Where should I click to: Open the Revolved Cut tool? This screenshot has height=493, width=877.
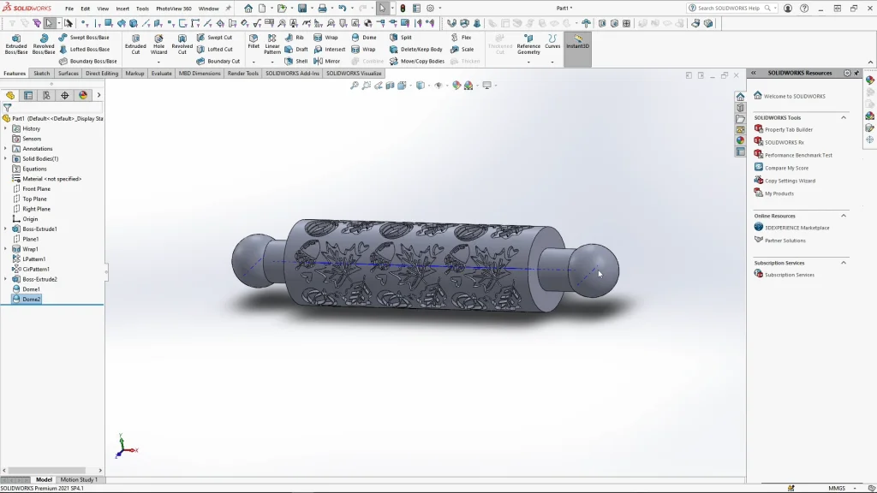[182, 44]
